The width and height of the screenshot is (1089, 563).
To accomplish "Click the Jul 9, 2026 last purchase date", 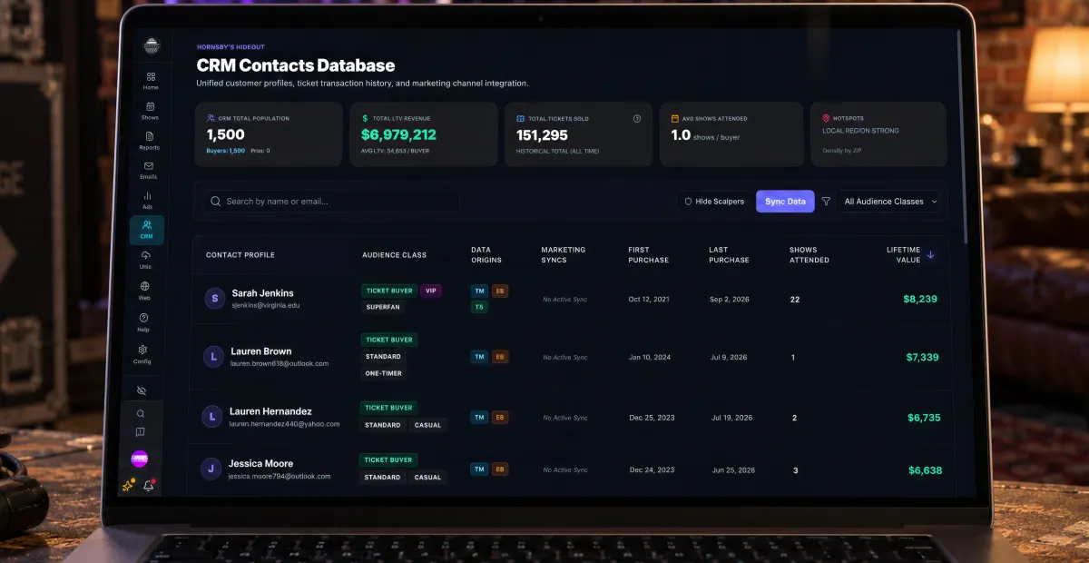I will 729,357.
